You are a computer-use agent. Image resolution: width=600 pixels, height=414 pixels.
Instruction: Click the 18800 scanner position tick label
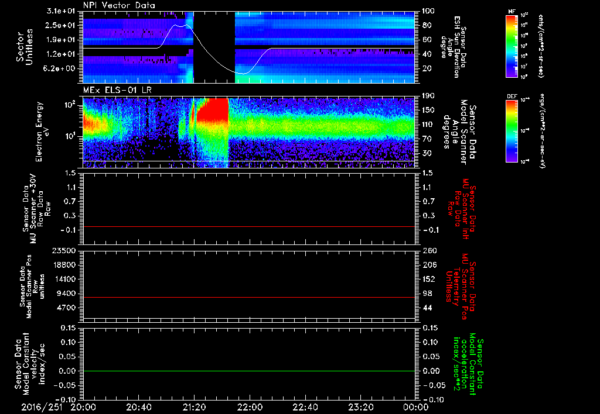(x=64, y=265)
